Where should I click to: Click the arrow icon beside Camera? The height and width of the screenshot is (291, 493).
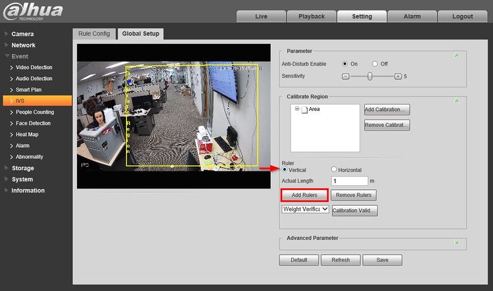tap(6, 34)
